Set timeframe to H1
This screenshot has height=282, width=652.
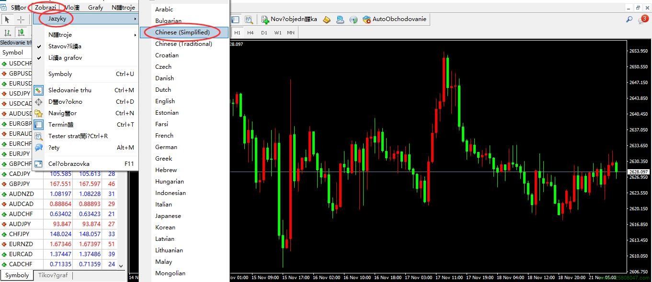tap(238, 33)
